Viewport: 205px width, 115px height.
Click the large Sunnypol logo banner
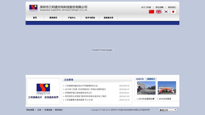point(43,89)
